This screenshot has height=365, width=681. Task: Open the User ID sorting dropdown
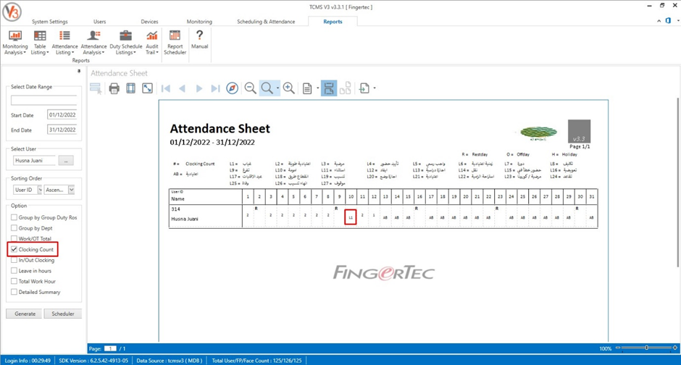tap(40, 190)
